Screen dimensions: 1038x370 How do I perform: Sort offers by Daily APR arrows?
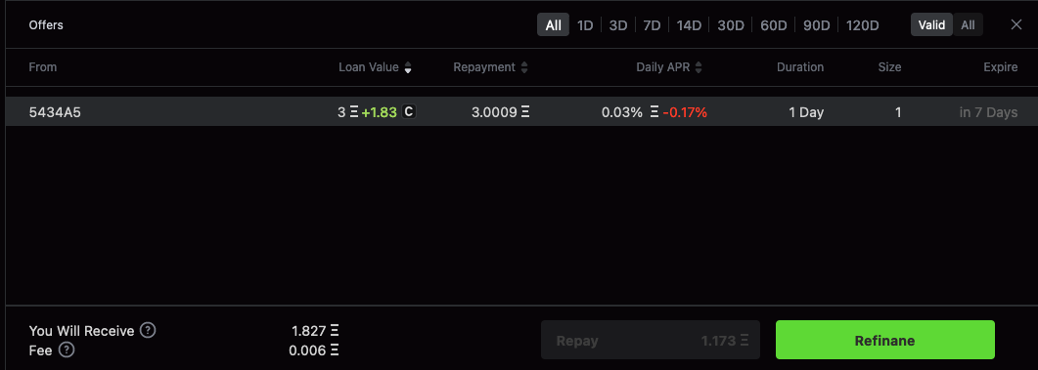coord(699,67)
